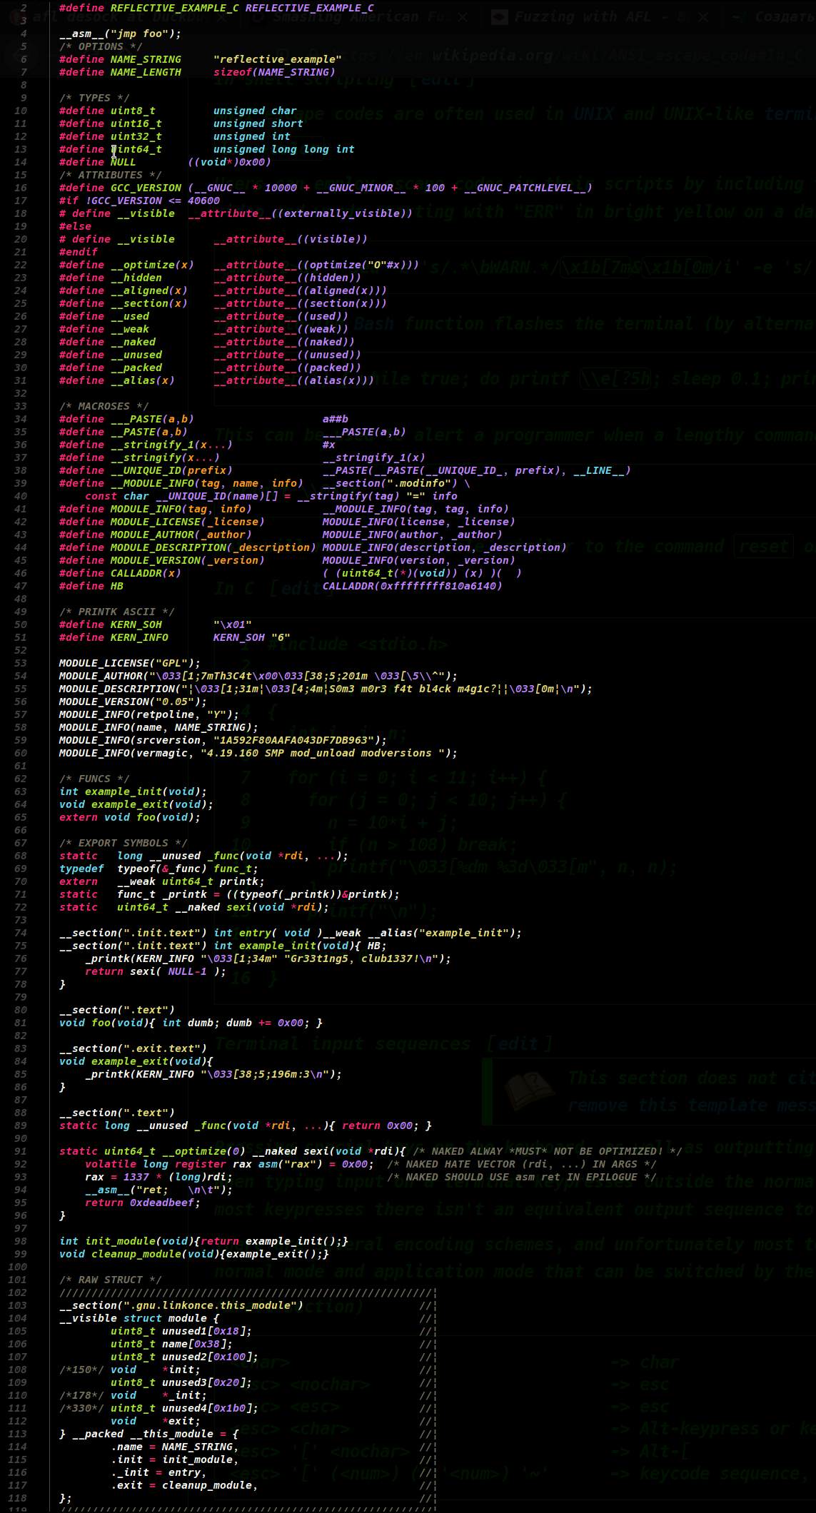Click srcversion string '1A592F80AAFA043DF7DB963'
The width and height of the screenshot is (816, 1513).
click(293, 740)
